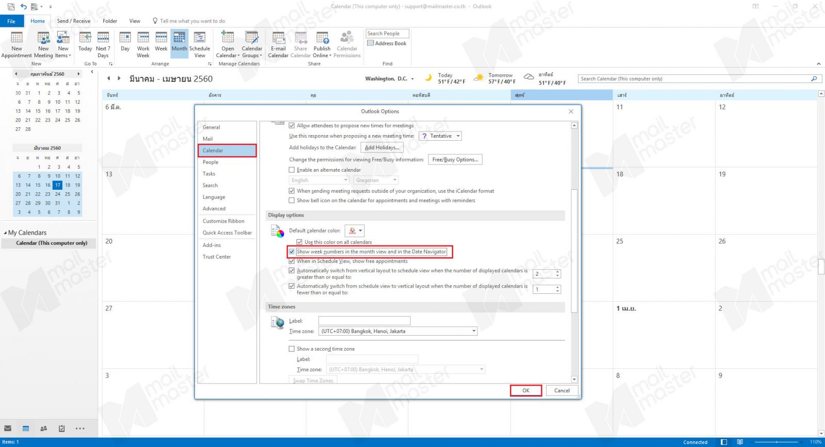
Task: Select the Month view icon
Action: (x=179, y=42)
